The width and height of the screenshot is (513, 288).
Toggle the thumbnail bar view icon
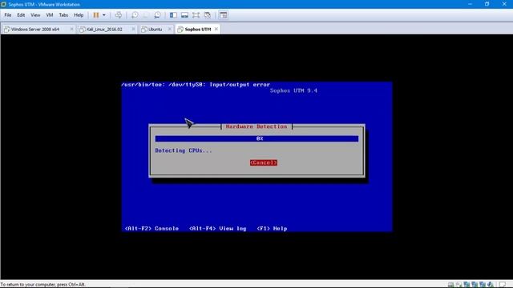(184, 15)
